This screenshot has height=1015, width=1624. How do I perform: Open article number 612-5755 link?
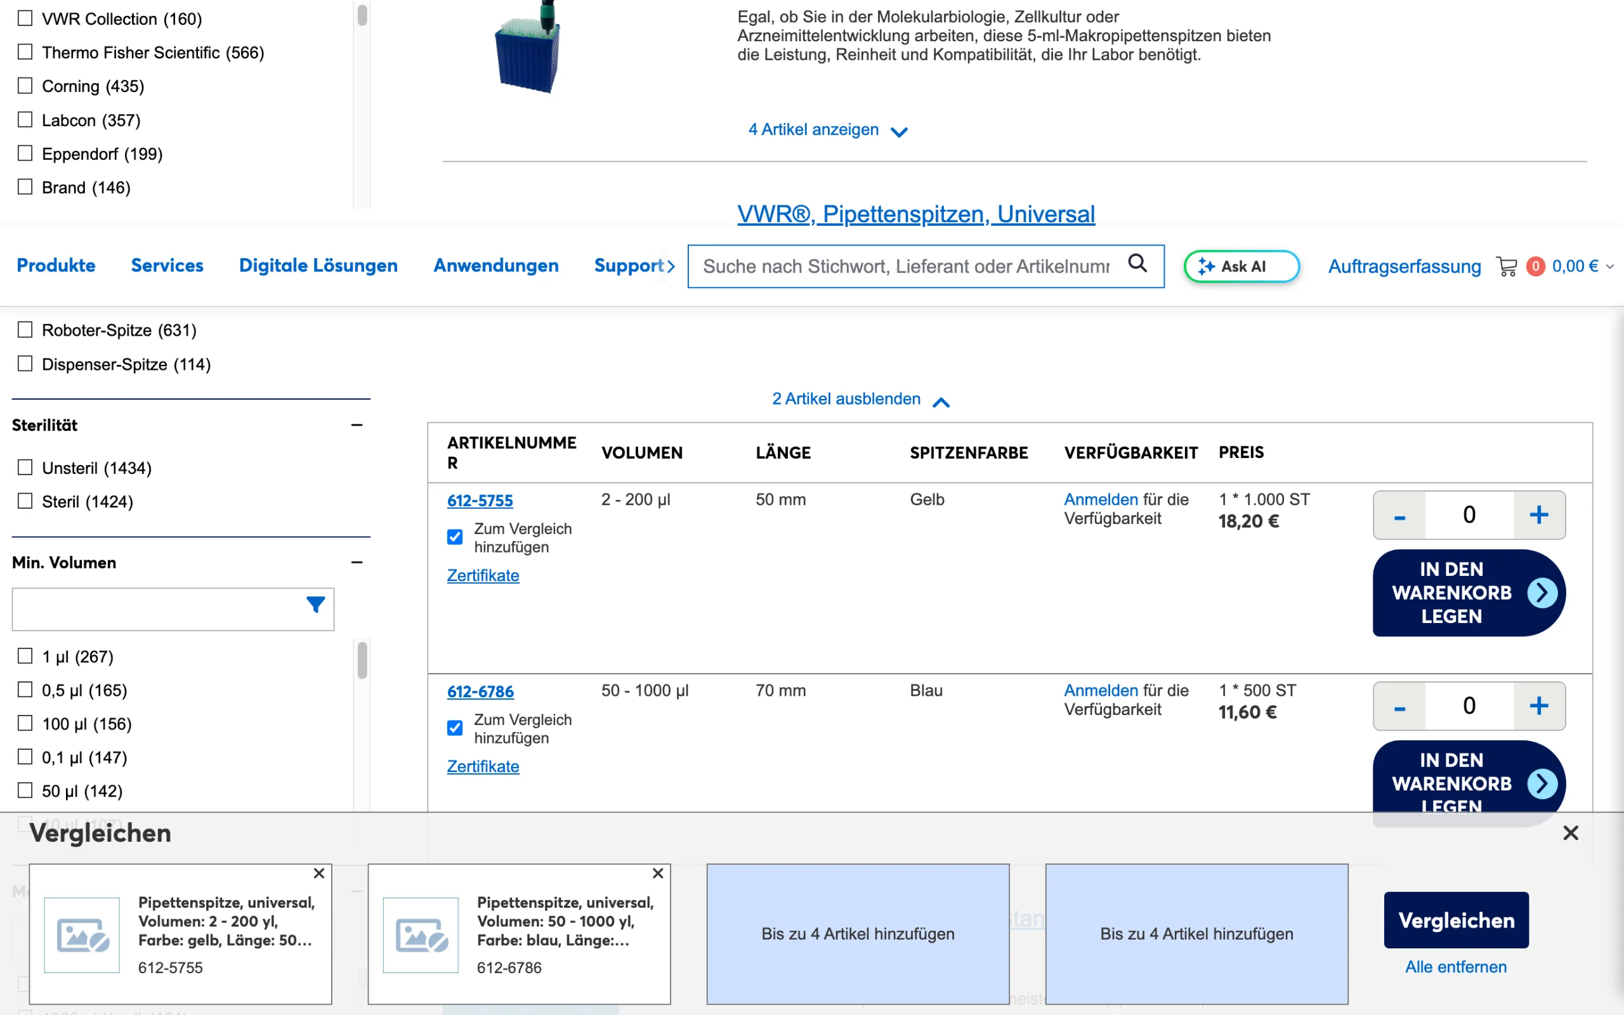(480, 501)
